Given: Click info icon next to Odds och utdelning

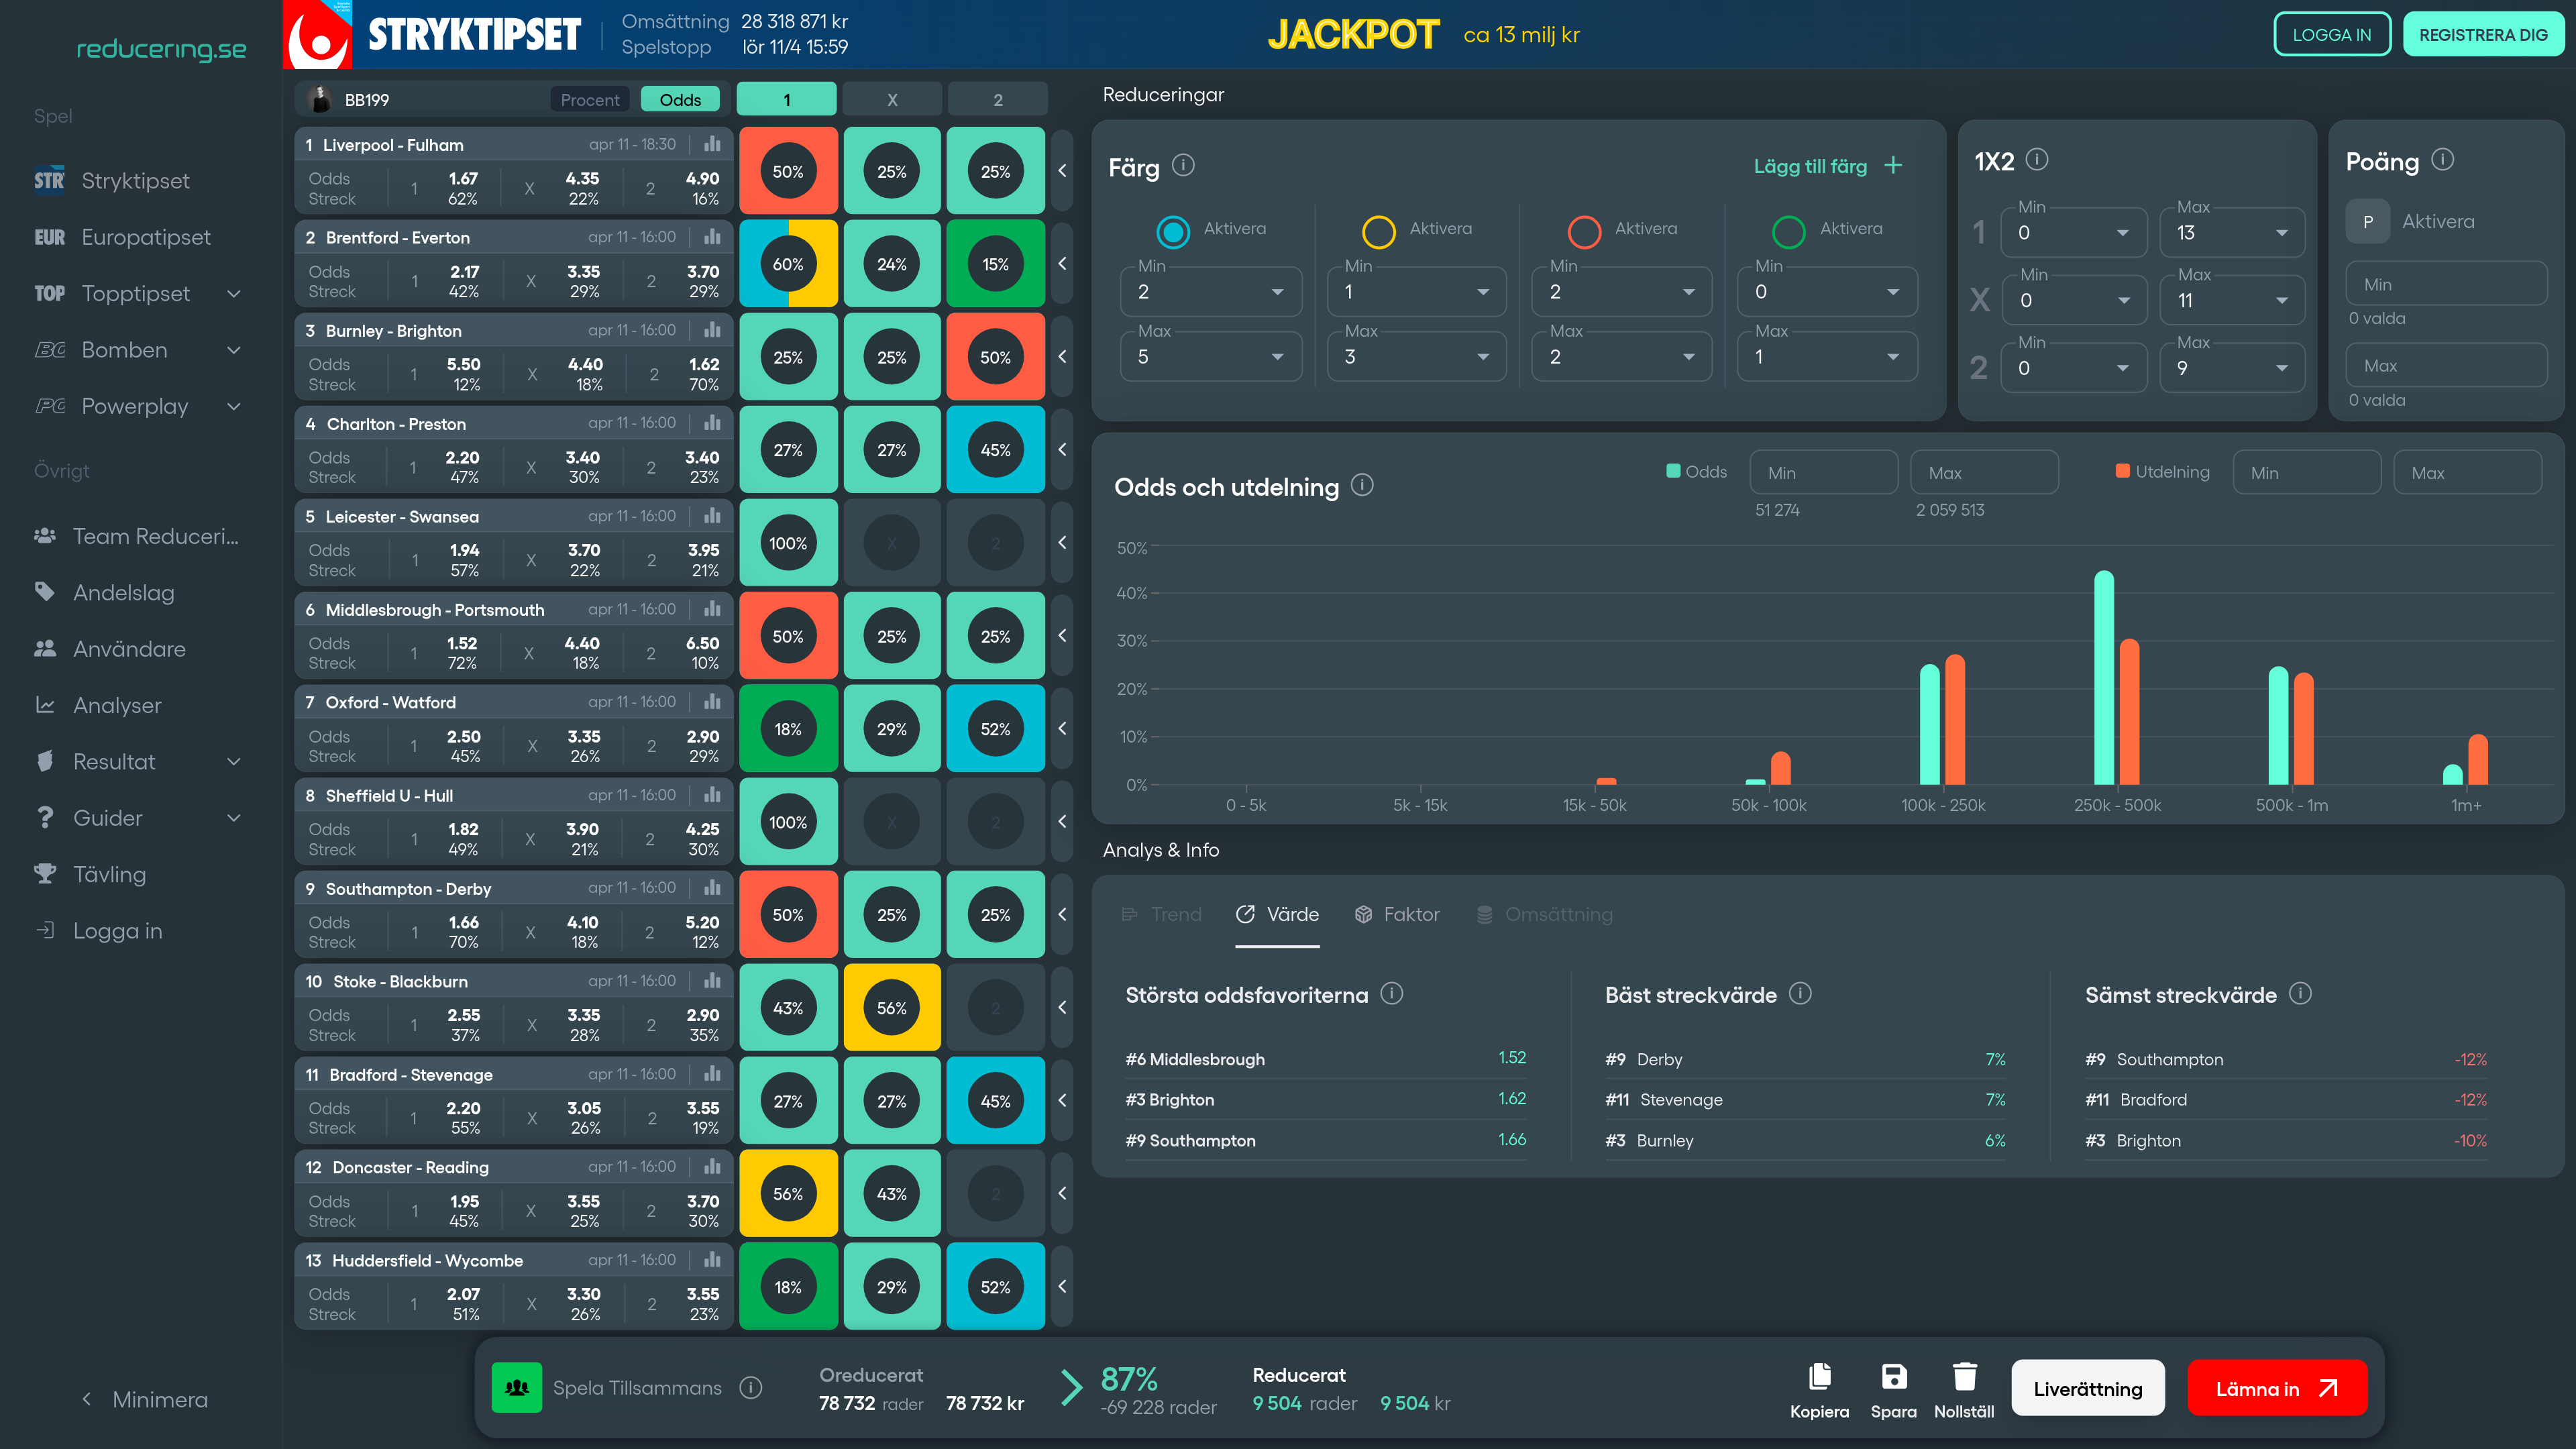Looking at the screenshot, I should coord(1362,485).
